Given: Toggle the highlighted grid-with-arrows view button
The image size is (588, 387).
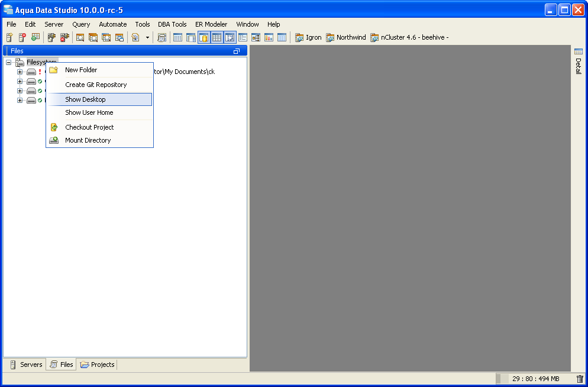Looking at the screenshot, I should pos(230,37).
